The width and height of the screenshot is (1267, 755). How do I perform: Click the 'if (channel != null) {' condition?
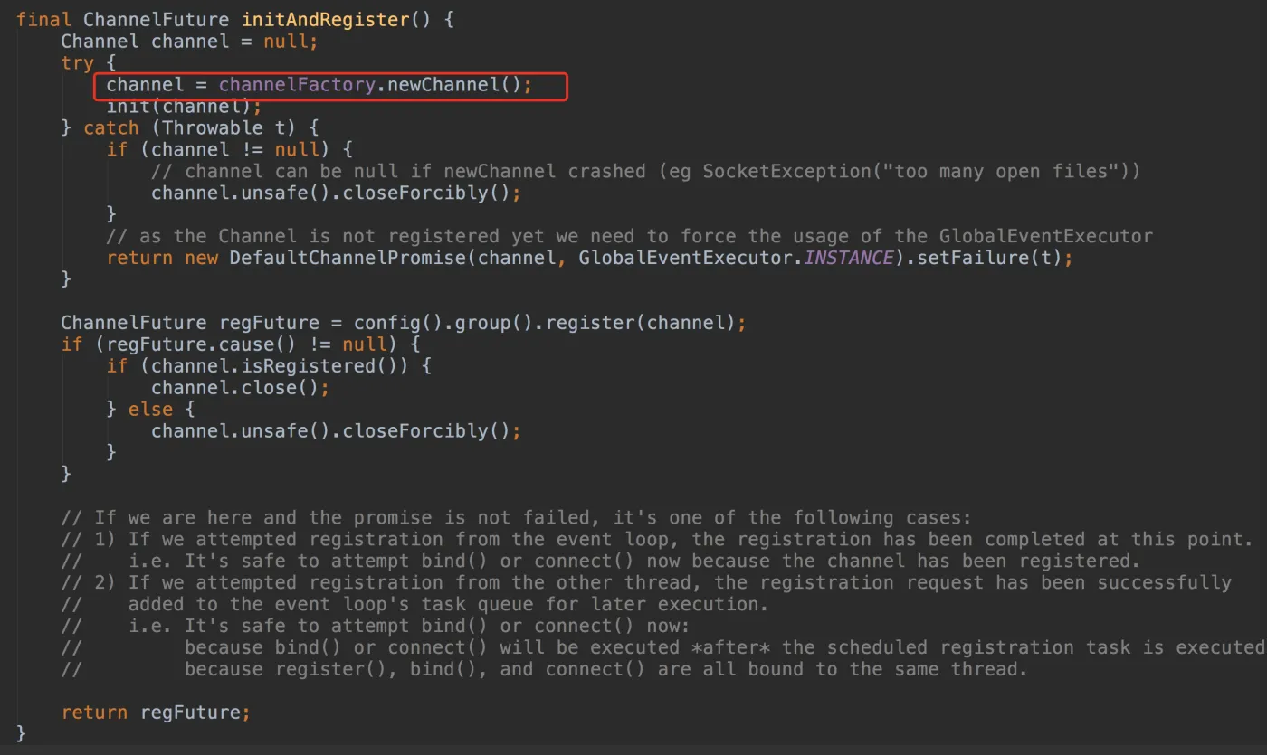(x=229, y=149)
